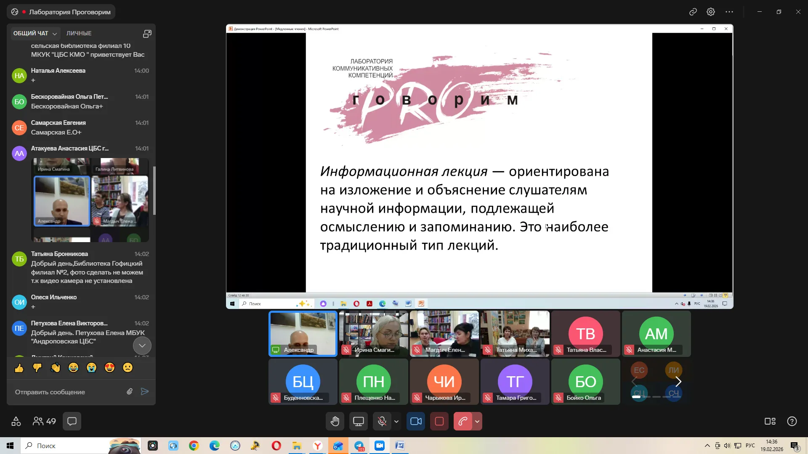The image size is (808, 454).
Task: Select Буденновска... participant tile
Action: (x=303, y=382)
